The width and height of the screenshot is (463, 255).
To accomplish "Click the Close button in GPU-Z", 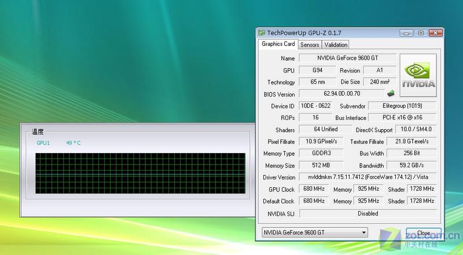I will [x=424, y=233].
